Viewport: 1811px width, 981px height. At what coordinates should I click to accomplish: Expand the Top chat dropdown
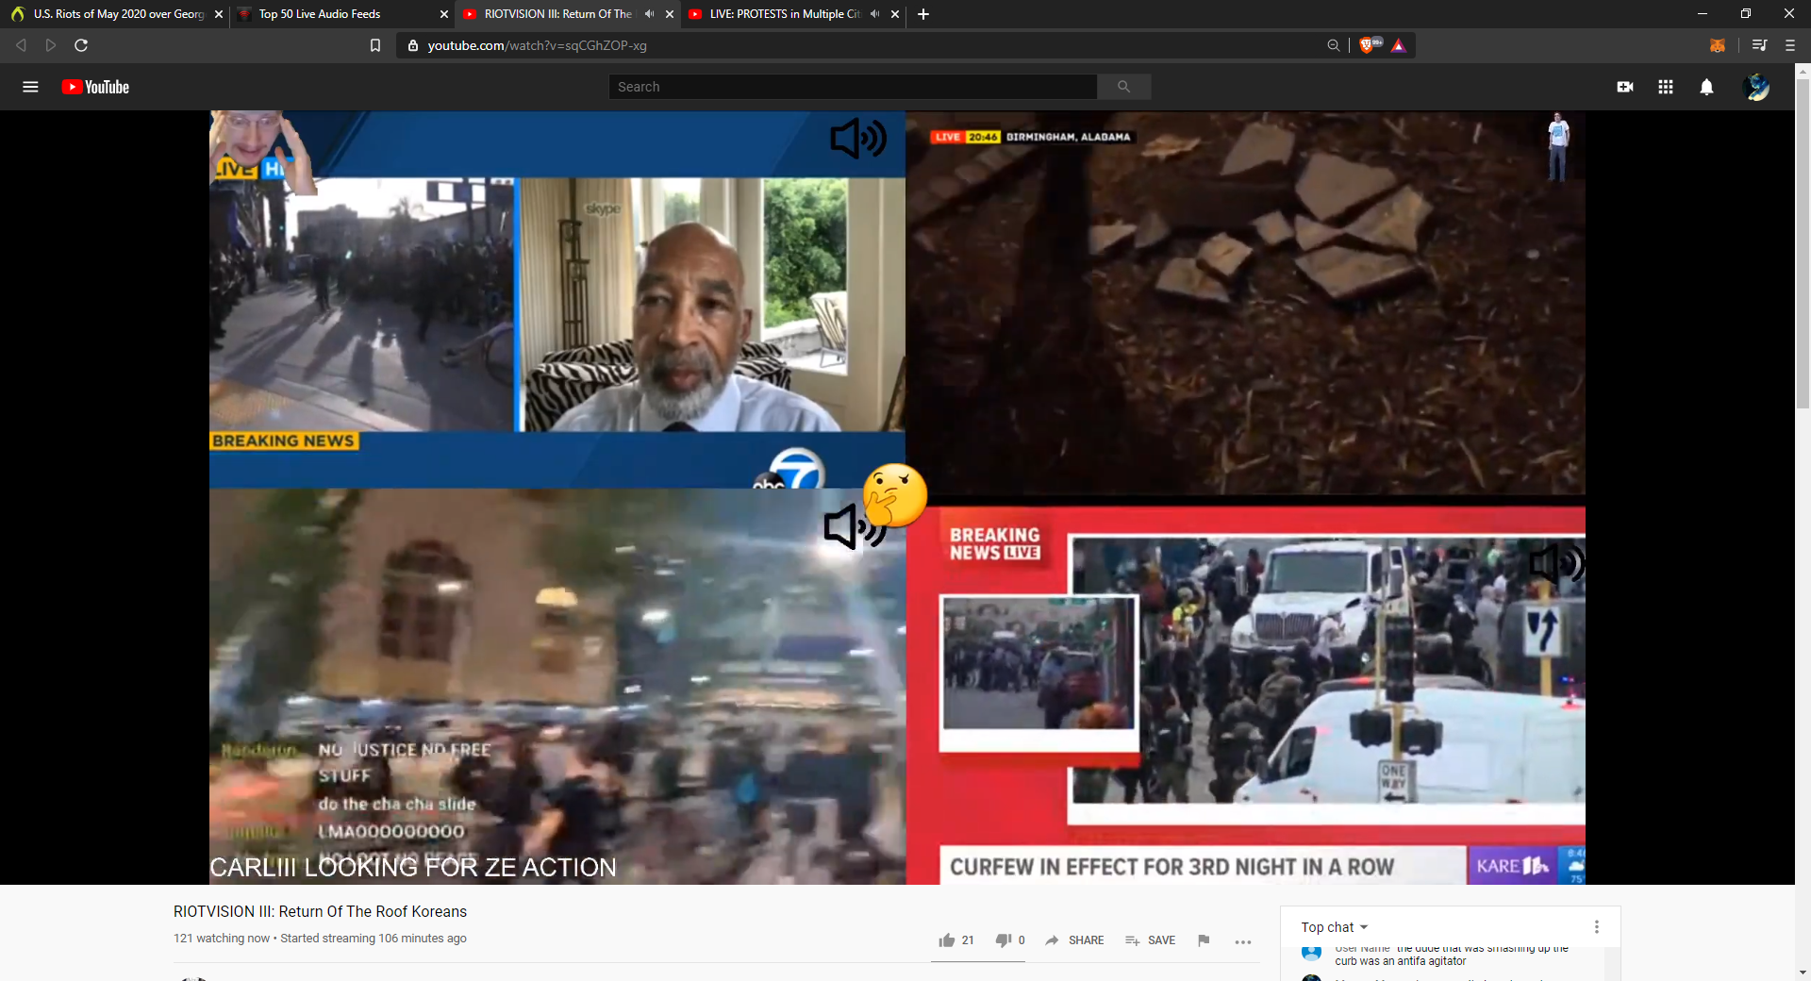point(1335,927)
